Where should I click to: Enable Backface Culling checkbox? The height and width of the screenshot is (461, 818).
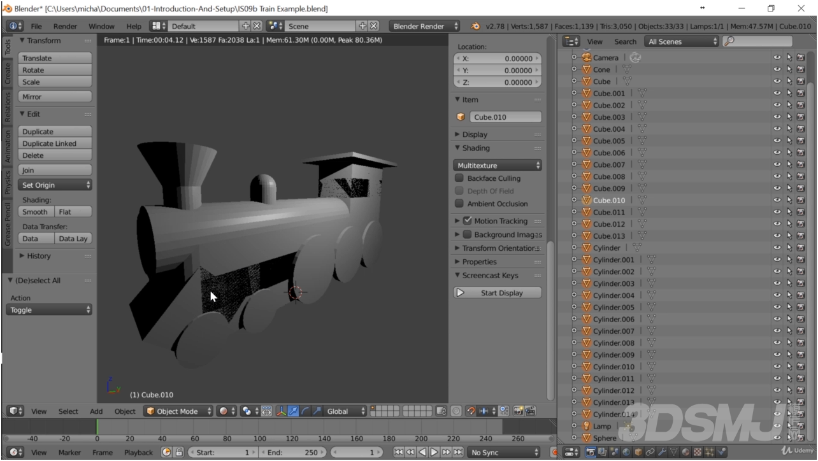click(459, 178)
